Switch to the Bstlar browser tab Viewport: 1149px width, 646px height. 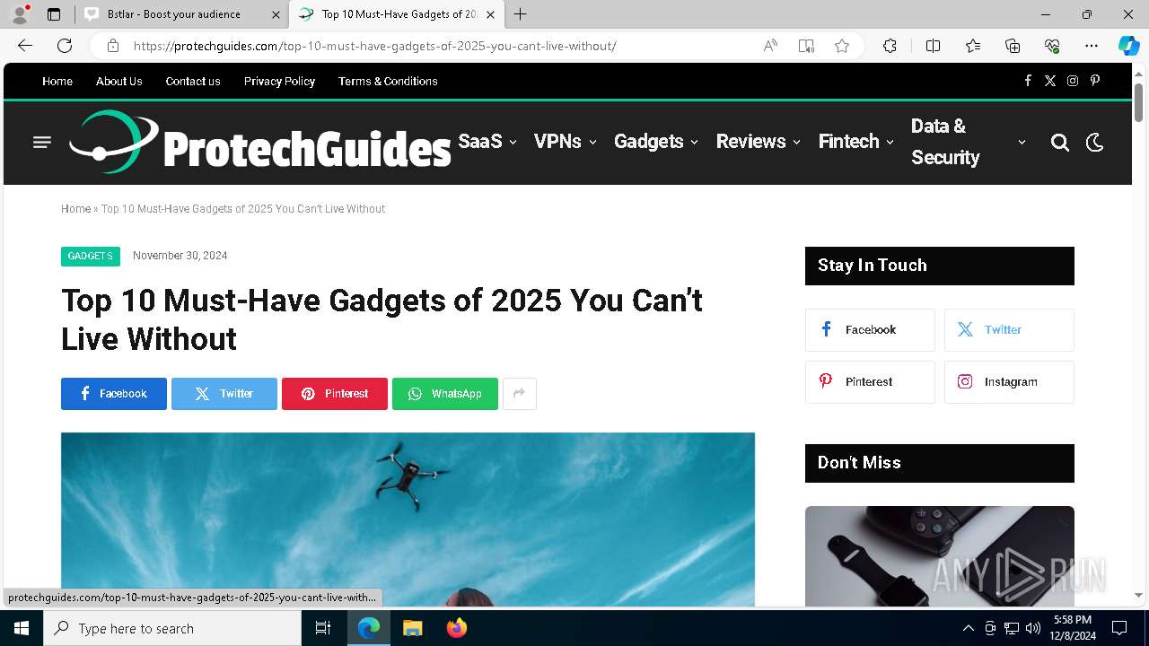coord(181,14)
